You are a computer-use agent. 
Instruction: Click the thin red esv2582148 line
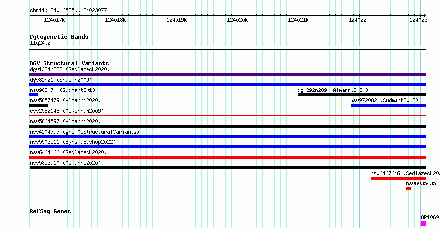pos(227,115)
